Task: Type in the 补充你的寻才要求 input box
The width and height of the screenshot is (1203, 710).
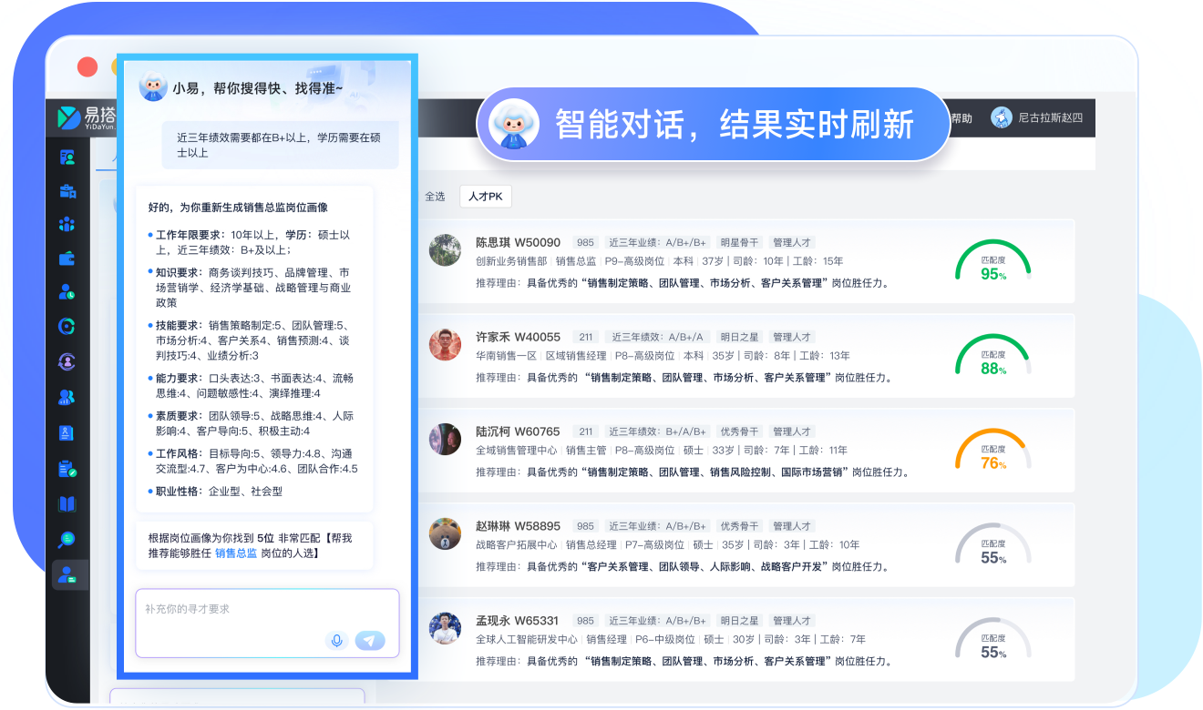Action: [264, 609]
